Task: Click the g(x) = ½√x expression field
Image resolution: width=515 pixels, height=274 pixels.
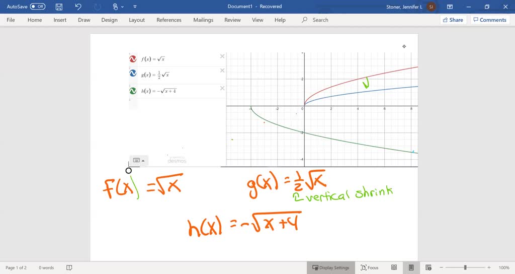Action: coord(179,75)
